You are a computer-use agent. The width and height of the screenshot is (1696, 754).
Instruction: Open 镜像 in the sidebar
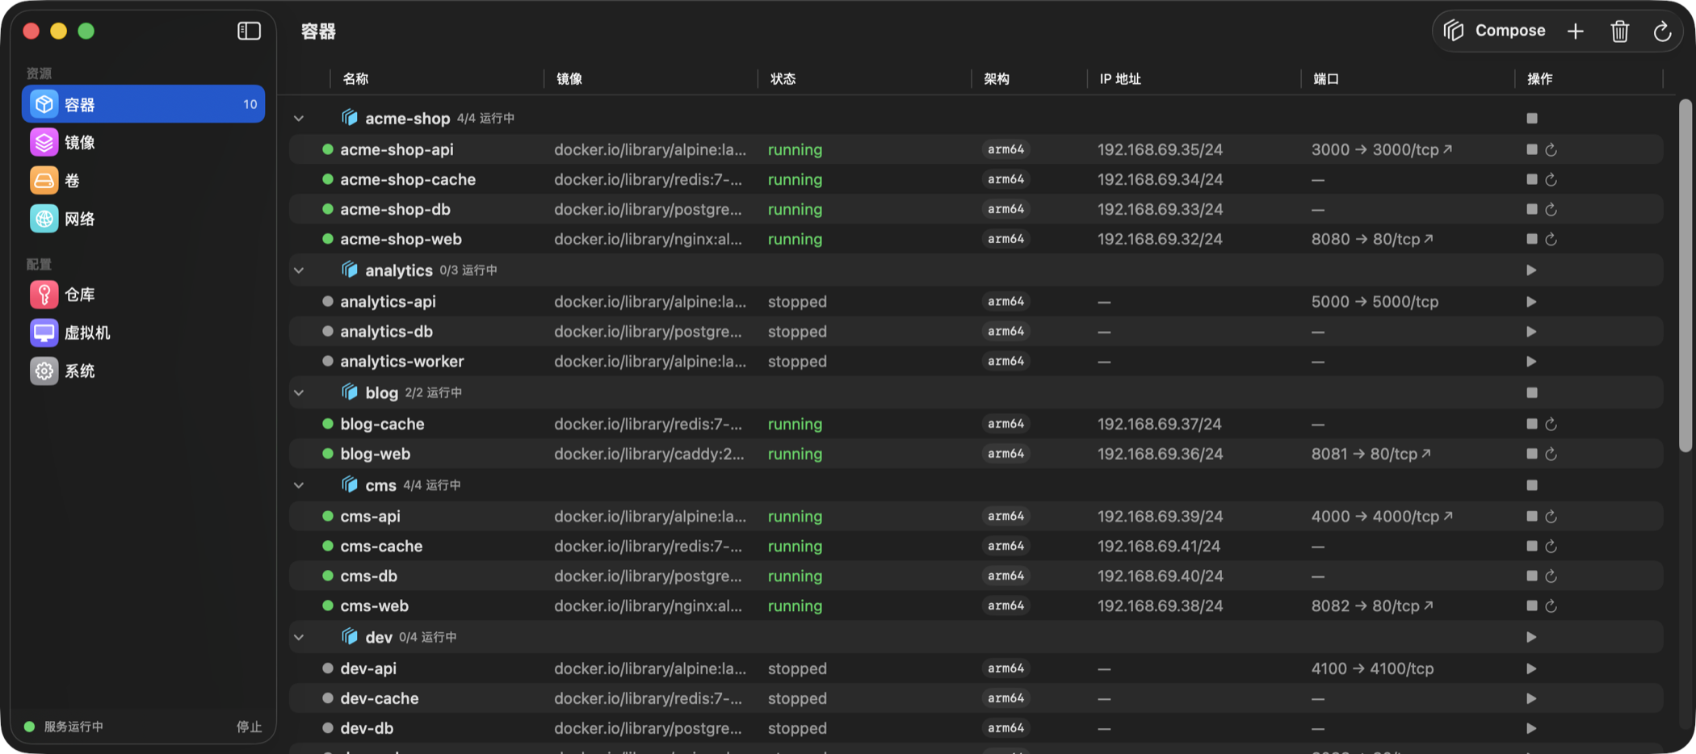(143, 142)
